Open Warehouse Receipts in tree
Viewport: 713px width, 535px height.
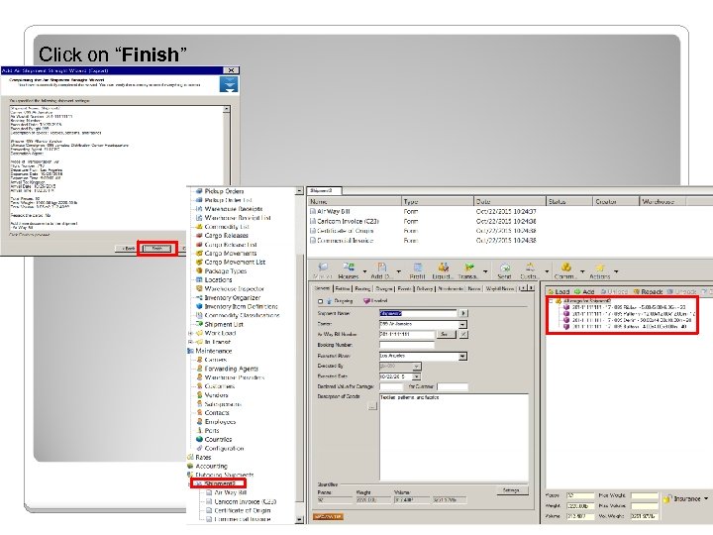tap(229, 209)
